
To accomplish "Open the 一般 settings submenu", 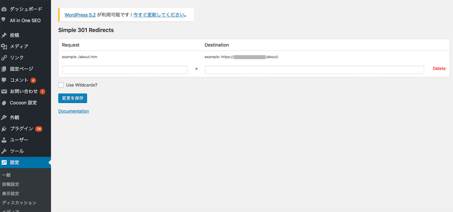I will pos(6,175).
